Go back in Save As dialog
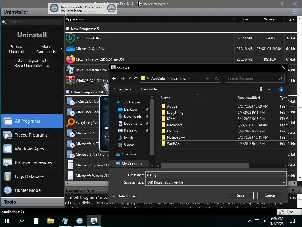The height and width of the screenshot is (227, 302). click(x=114, y=78)
